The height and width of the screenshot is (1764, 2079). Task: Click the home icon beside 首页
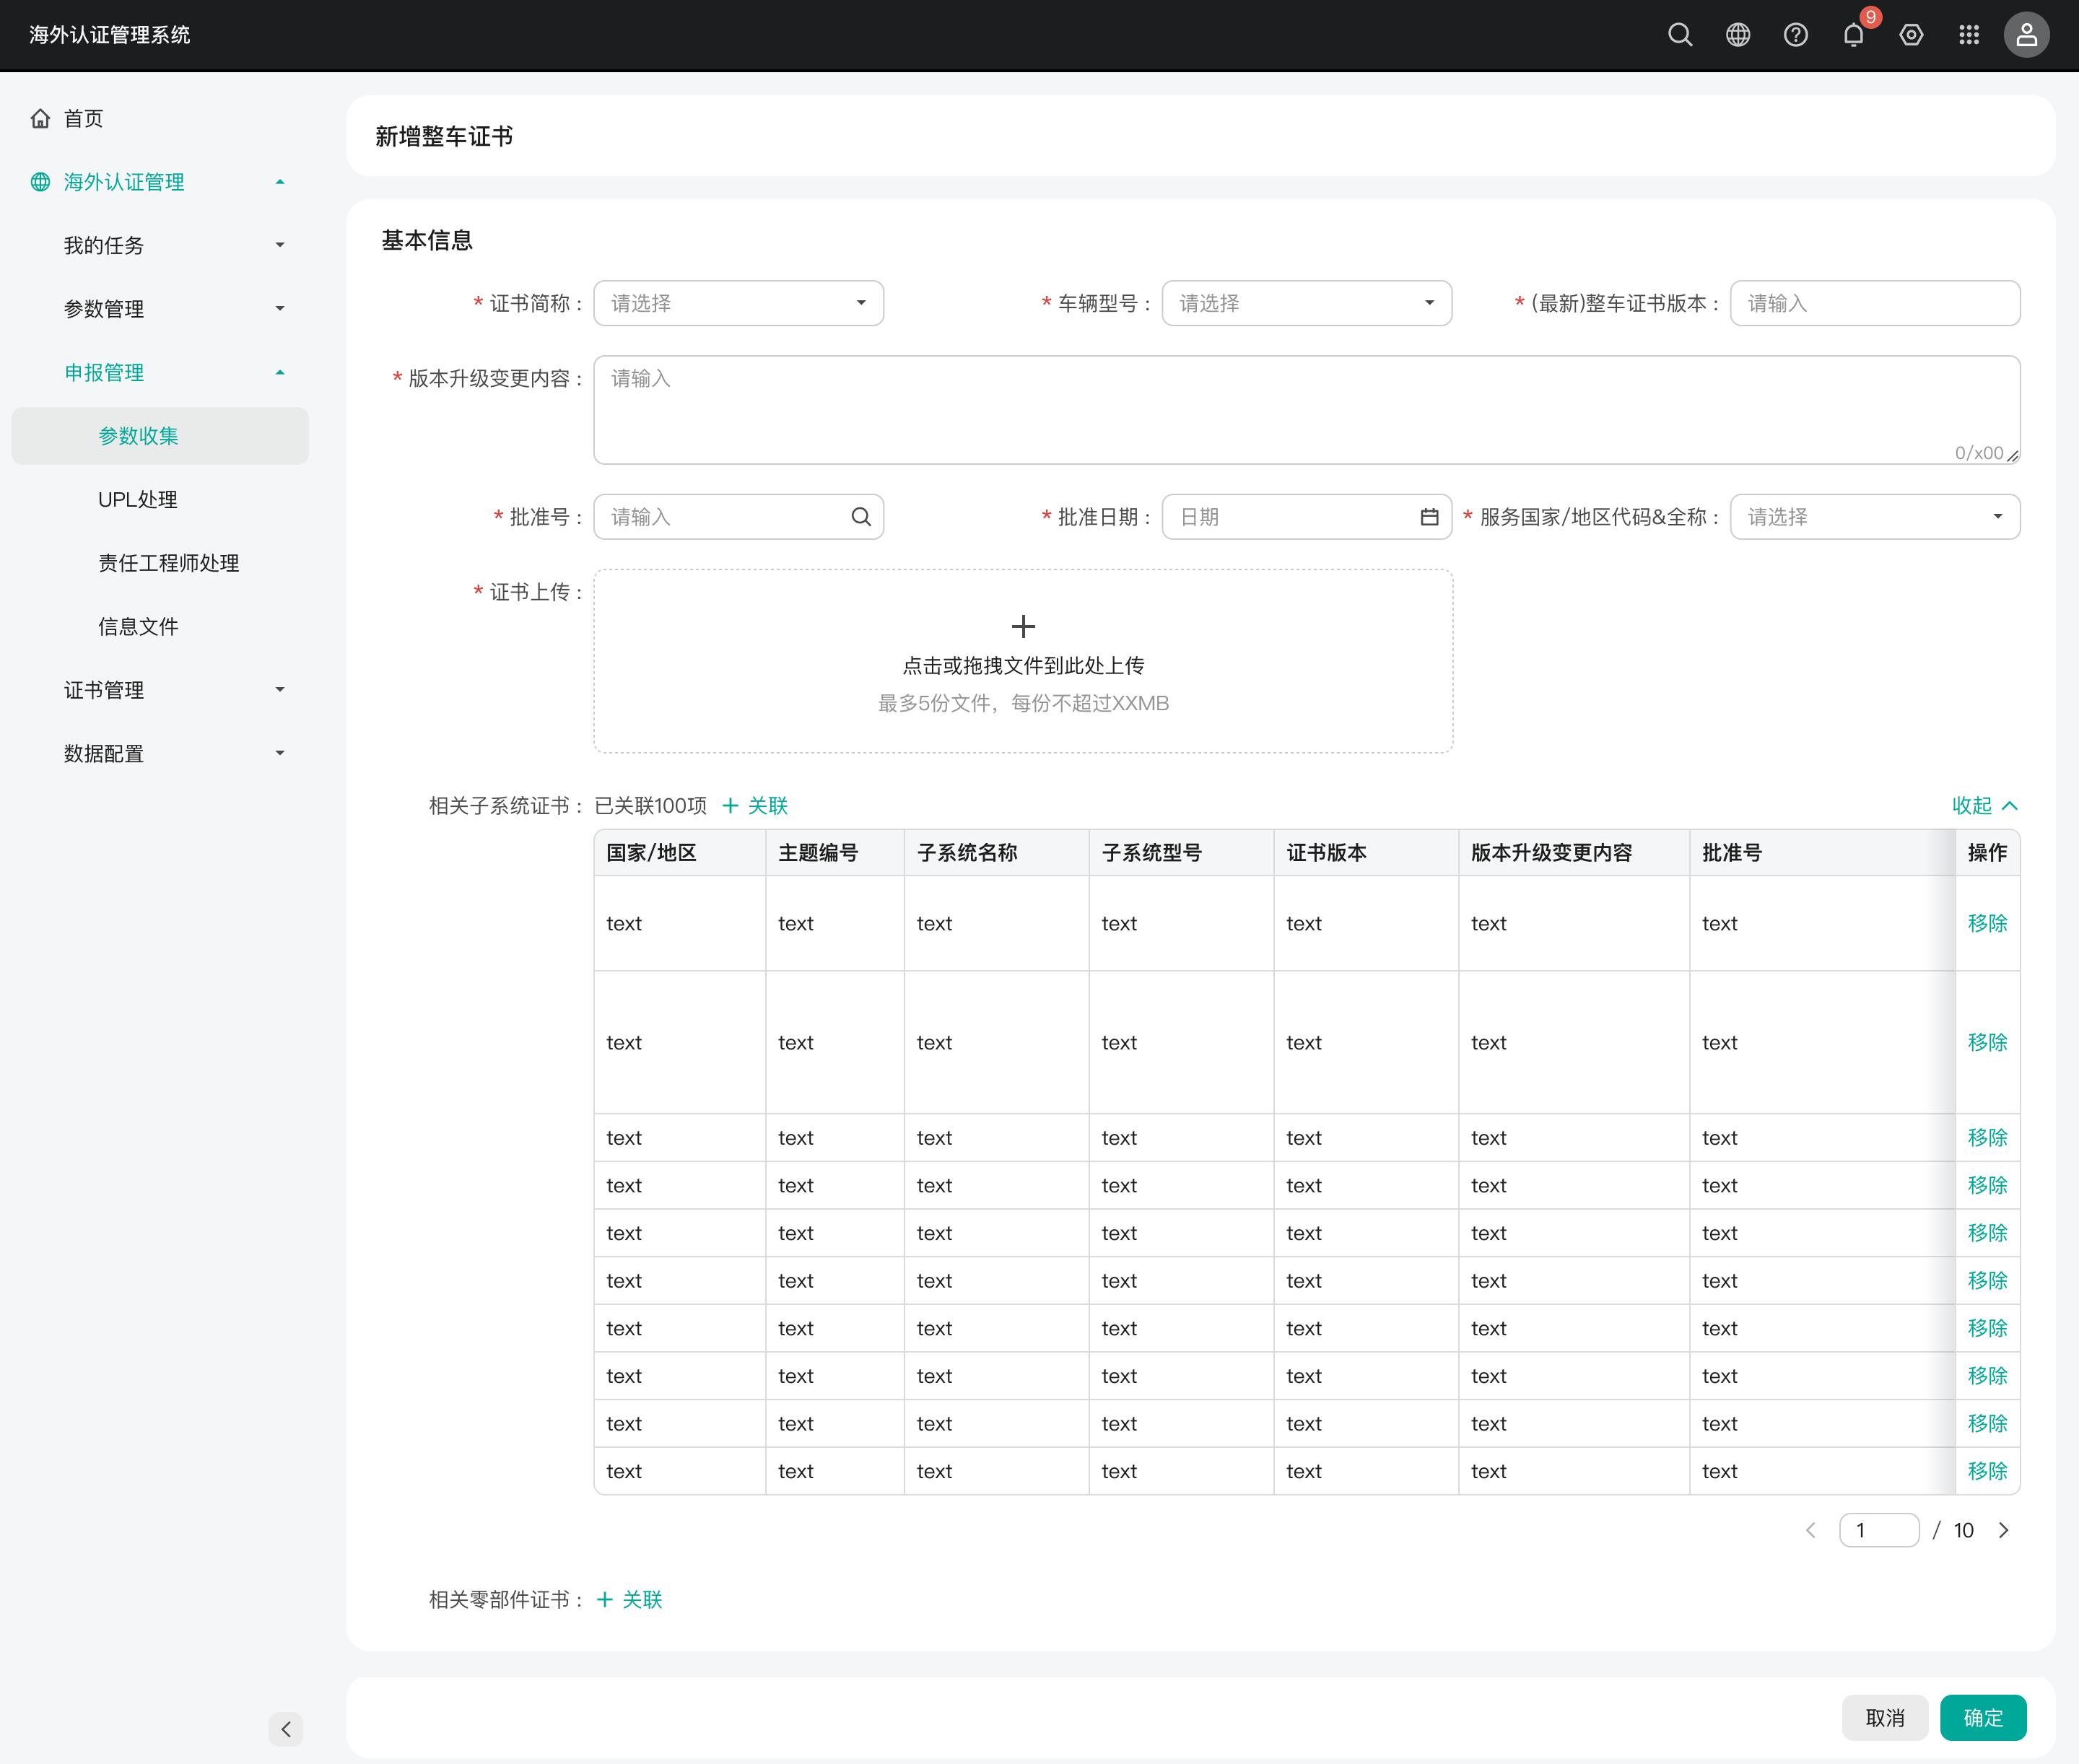pyautogui.click(x=40, y=119)
